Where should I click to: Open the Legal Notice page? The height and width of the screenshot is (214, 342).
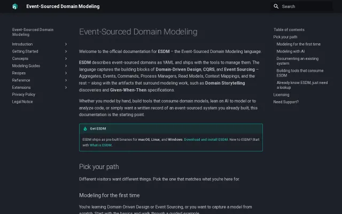pyautogui.click(x=22, y=102)
